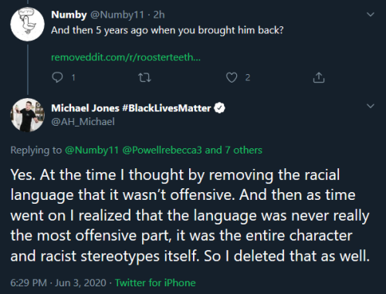Expand the chevron menu on Michael Jones's tweet
The image size is (386, 294).
pyautogui.click(x=371, y=106)
